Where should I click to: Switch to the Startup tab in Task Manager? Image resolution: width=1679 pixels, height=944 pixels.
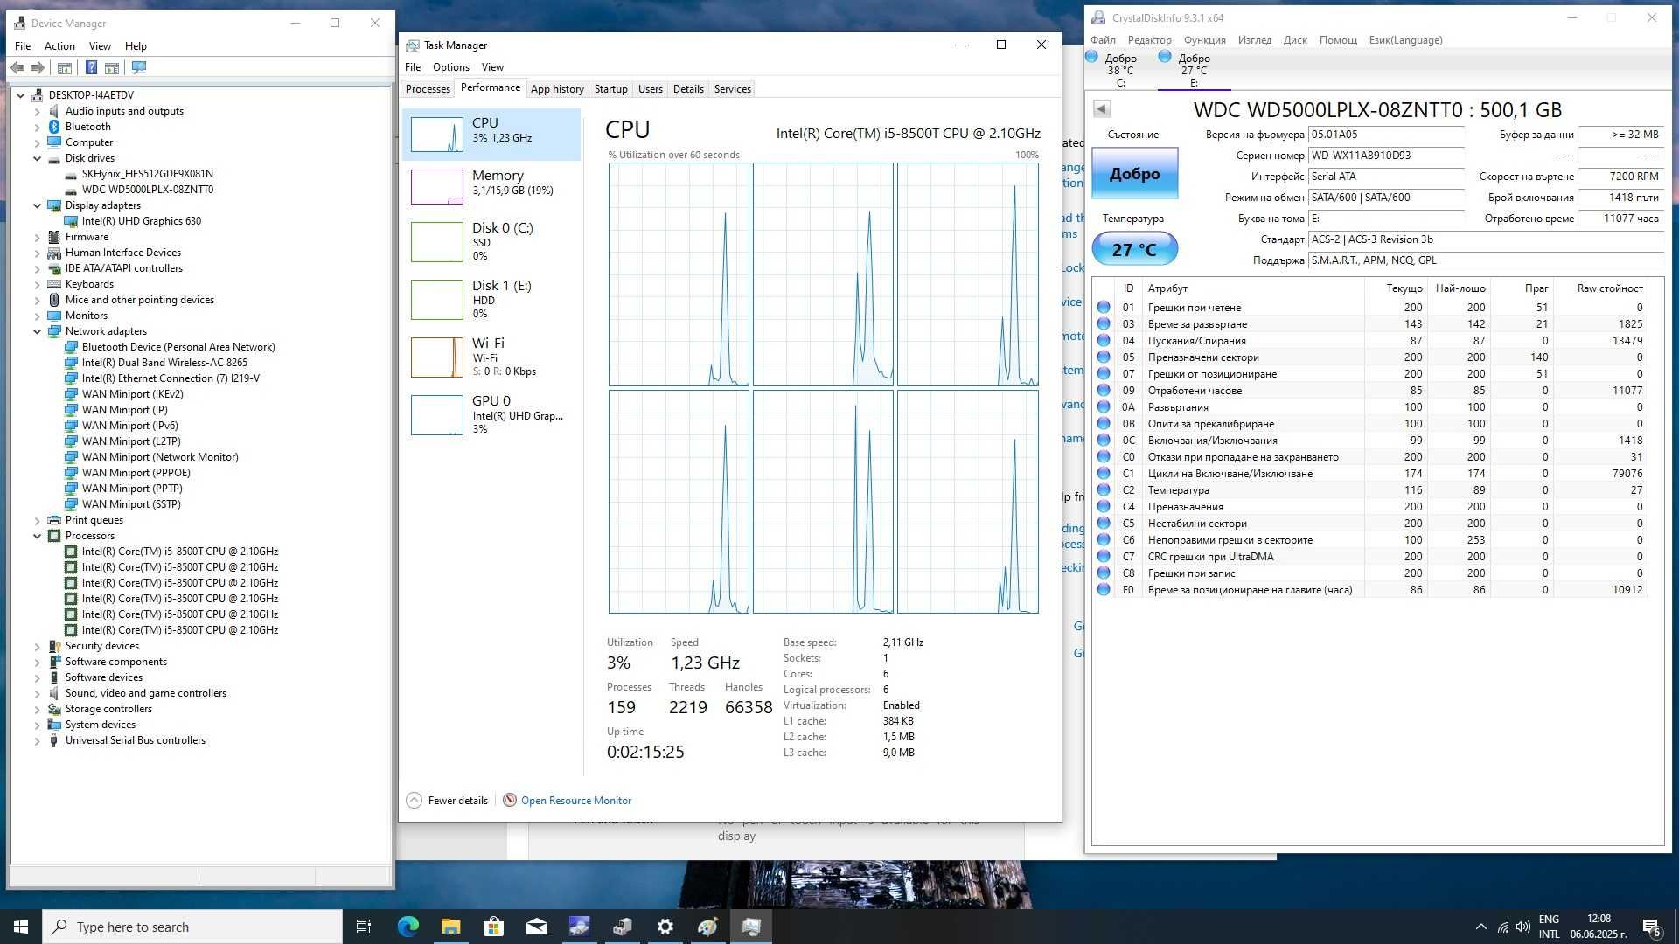610,89
